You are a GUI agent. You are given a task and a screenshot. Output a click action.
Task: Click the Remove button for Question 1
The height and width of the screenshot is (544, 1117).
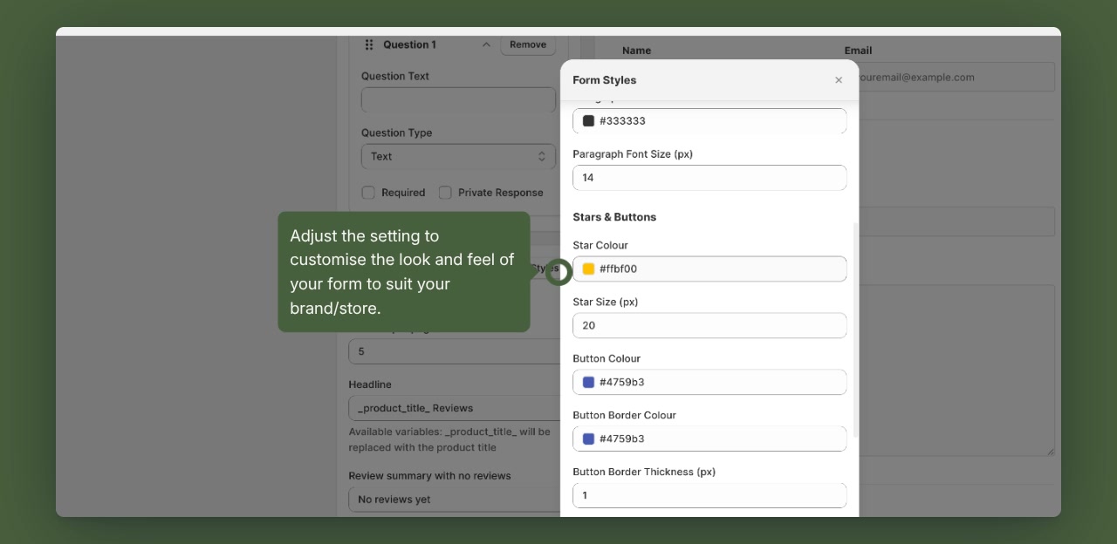pos(528,44)
